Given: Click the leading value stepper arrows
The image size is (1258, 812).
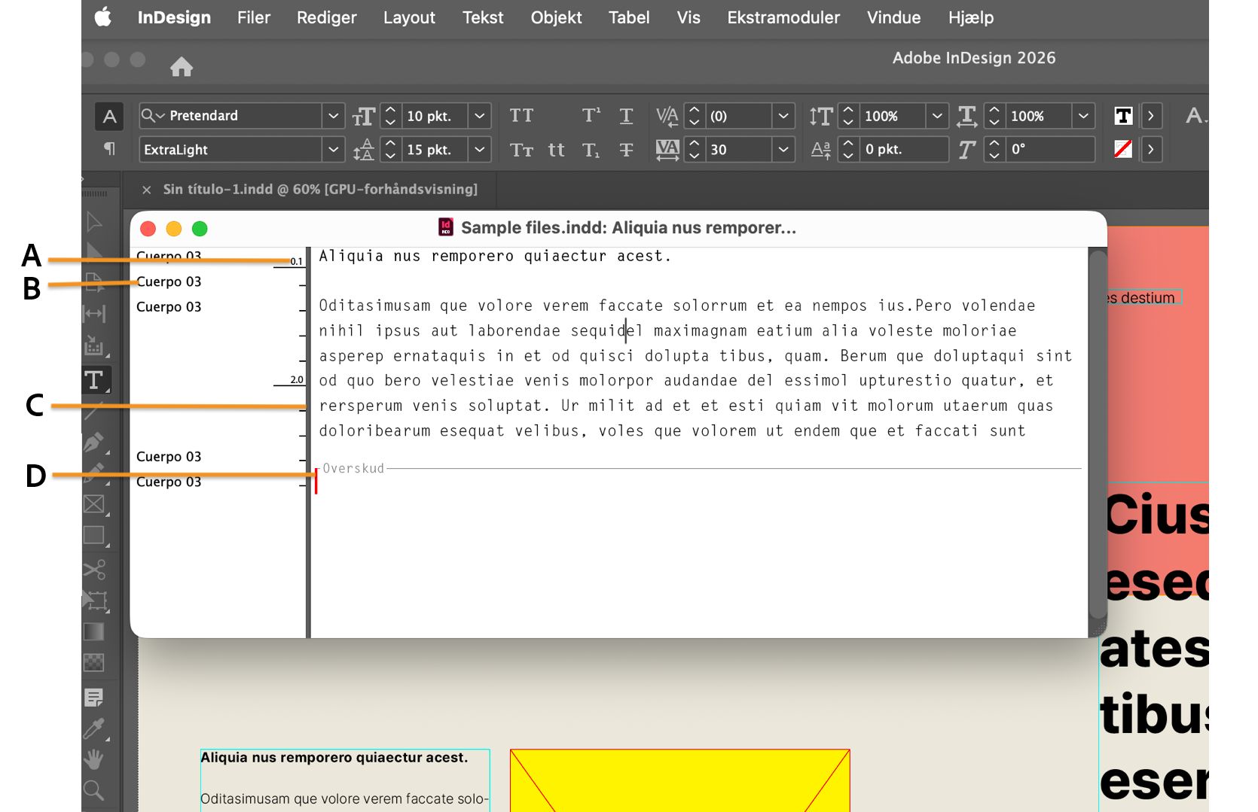Looking at the screenshot, I should [x=390, y=150].
